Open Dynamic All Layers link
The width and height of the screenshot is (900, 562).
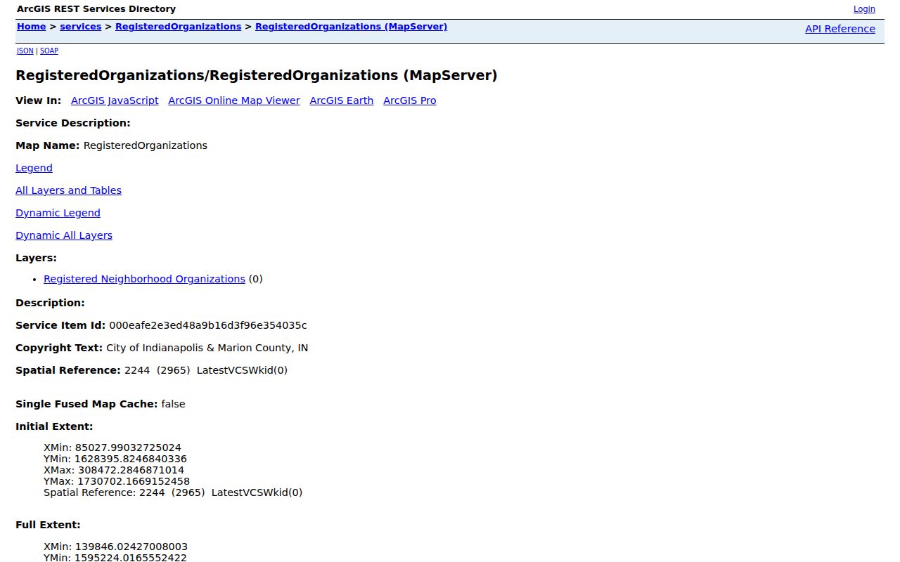[64, 235]
